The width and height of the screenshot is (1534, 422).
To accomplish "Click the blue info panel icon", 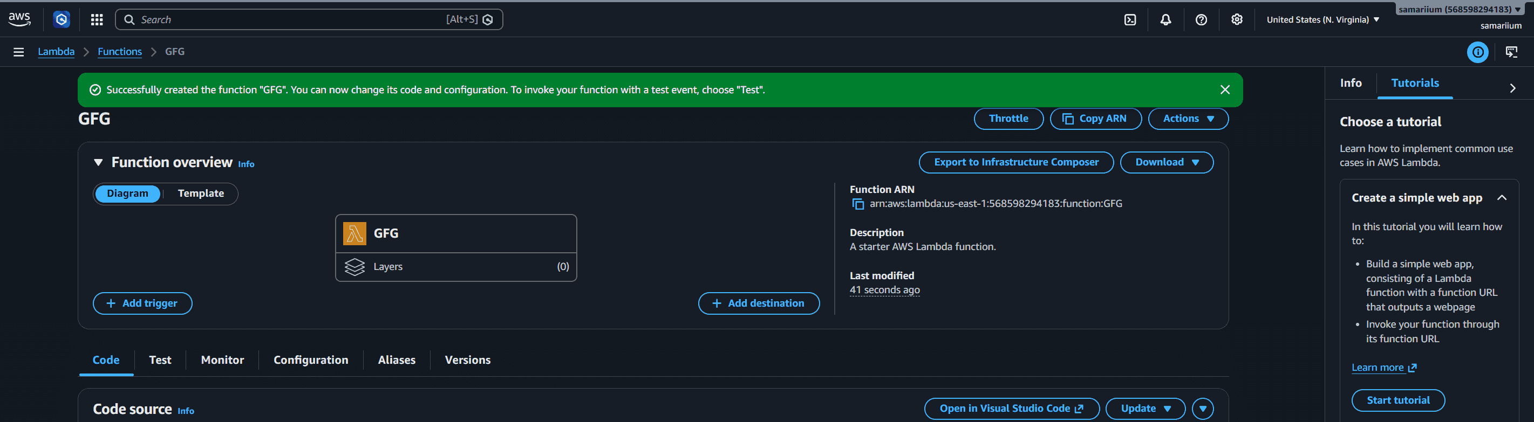I will point(1477,52).
